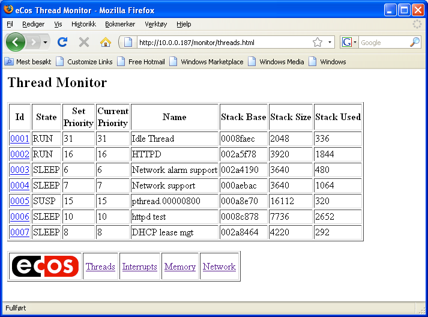Click into the Google search field

[x=384, y=42]
